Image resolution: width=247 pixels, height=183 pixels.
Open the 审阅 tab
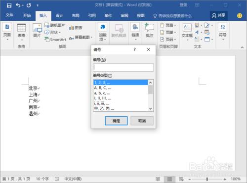[x=124, y=15]
